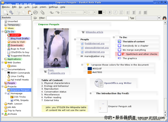Open the Wikipedia article link
168x122 pixels.
(94, 32)
